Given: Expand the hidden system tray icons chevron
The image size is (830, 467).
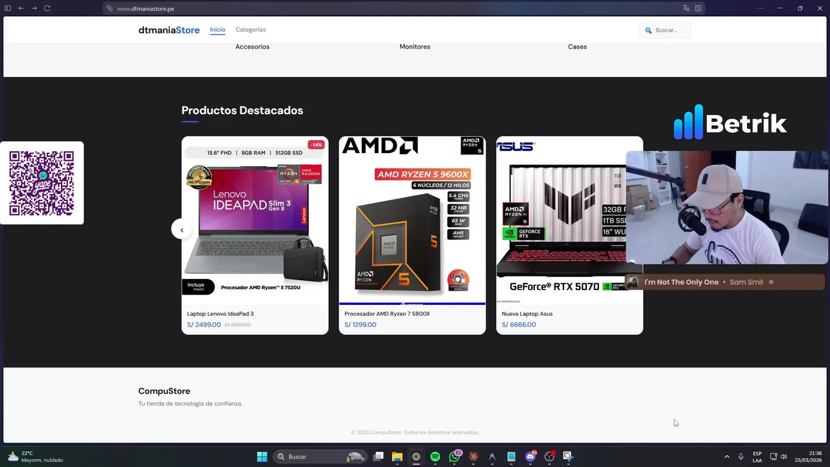Looking at the screenshot, I should (x=727, y=457).
